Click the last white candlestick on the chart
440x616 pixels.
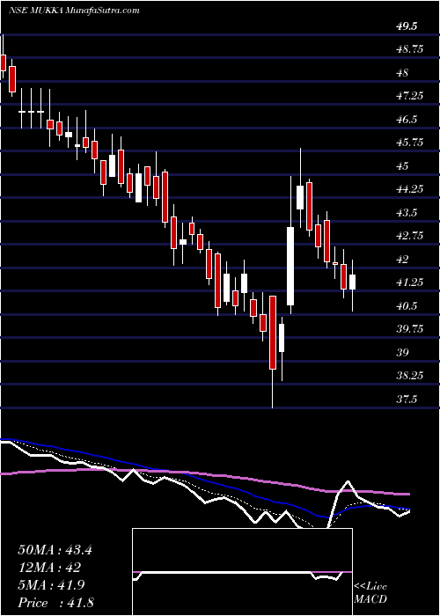click(352, 282)
